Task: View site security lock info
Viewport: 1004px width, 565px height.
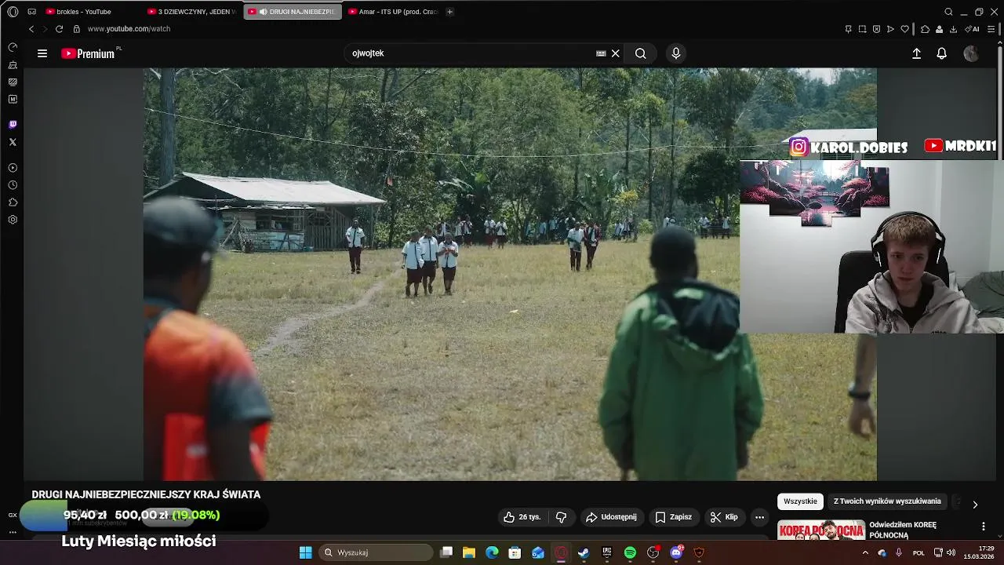Action: click(76, 29)
